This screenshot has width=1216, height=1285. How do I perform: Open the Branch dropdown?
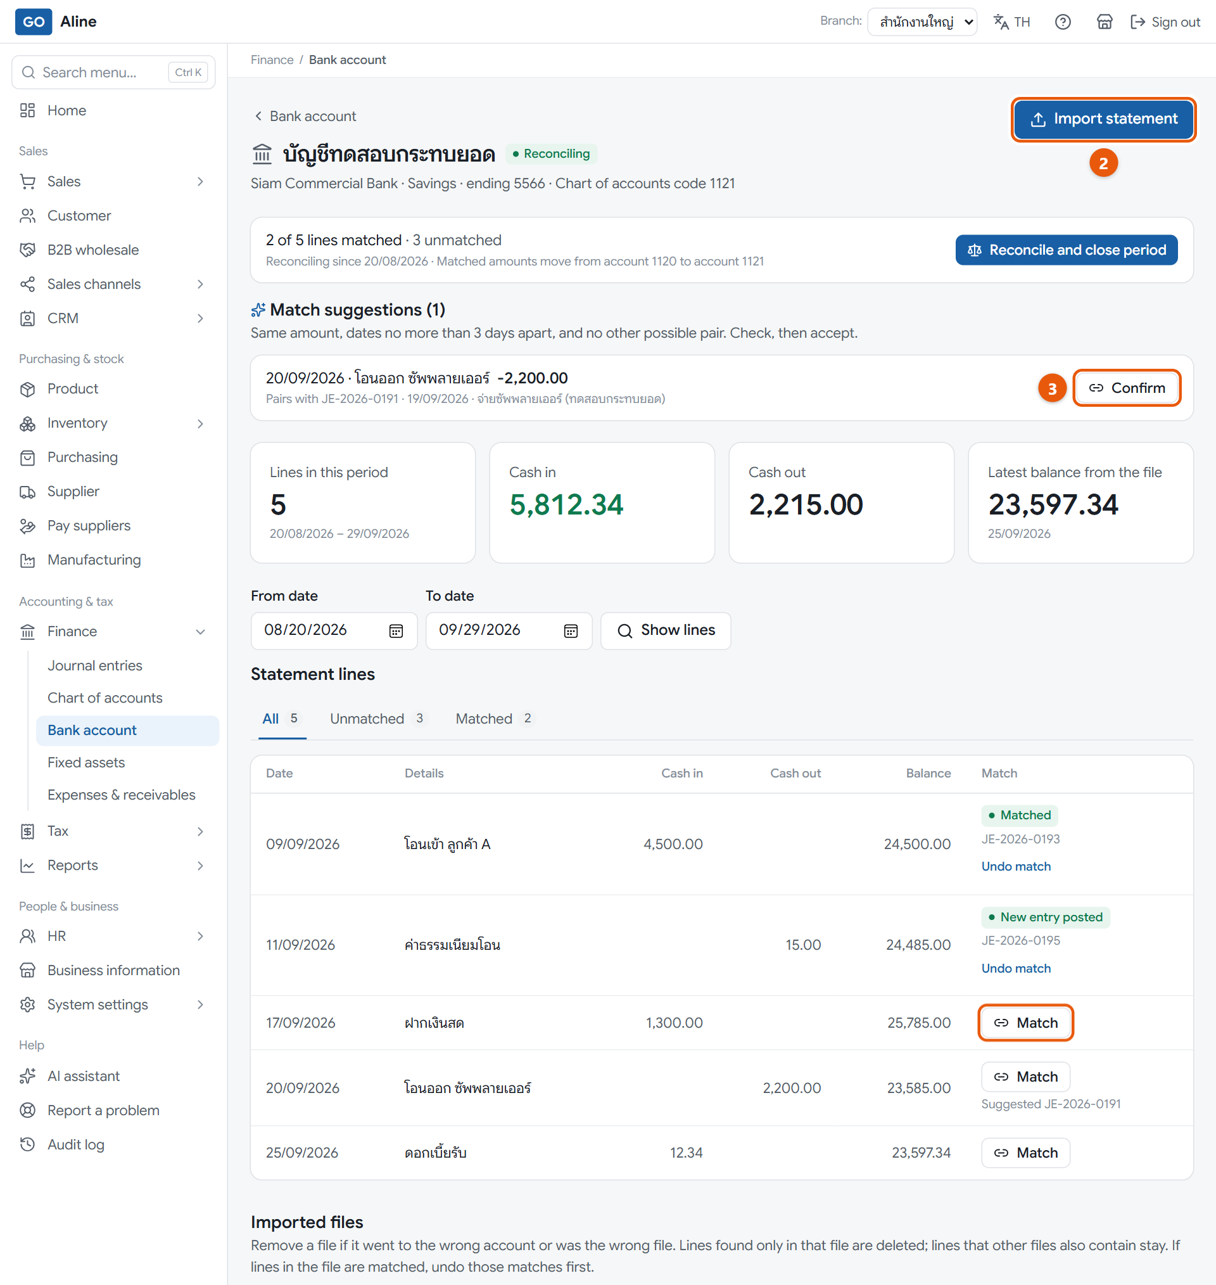click(921, 22)
